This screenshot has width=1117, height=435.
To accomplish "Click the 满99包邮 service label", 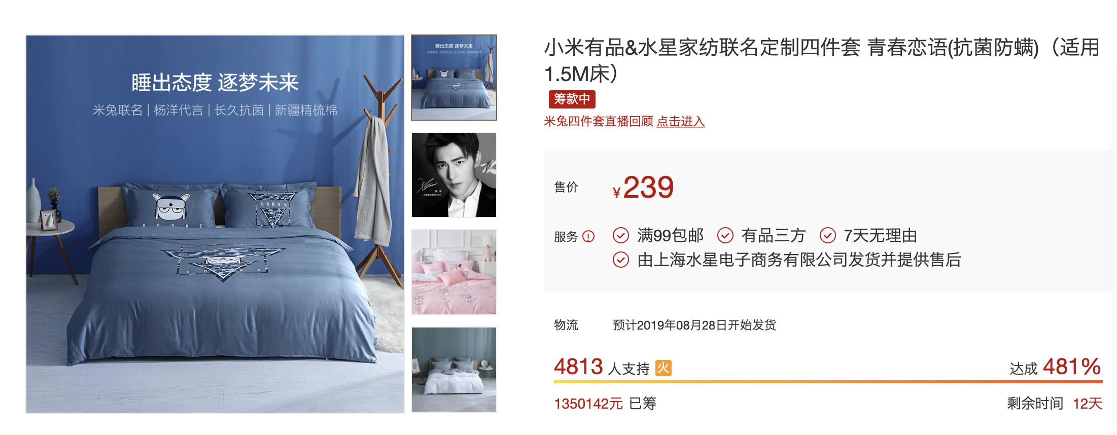I will [670, 235].
